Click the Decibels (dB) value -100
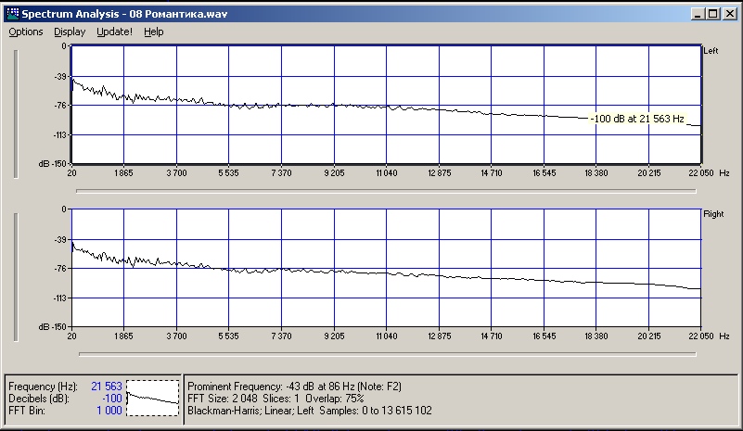Viewport: 743px width, 431px height. tap(111, 398)
